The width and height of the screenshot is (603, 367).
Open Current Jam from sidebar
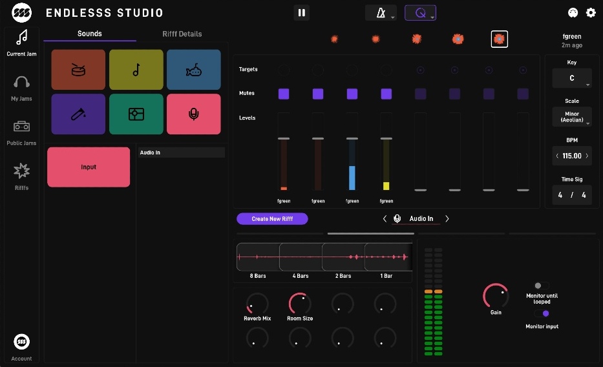tap(21, 43)
